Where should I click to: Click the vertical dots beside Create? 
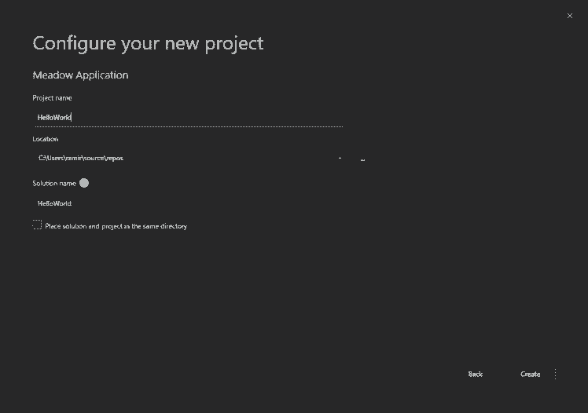(555, 375)
